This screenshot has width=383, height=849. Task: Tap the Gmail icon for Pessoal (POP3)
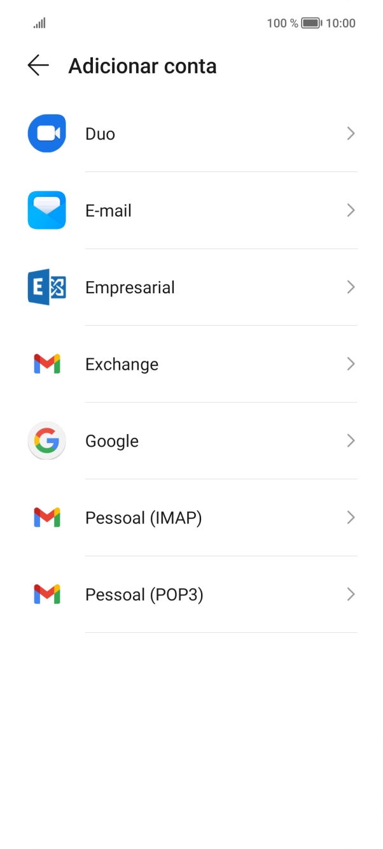pos(46,594)
